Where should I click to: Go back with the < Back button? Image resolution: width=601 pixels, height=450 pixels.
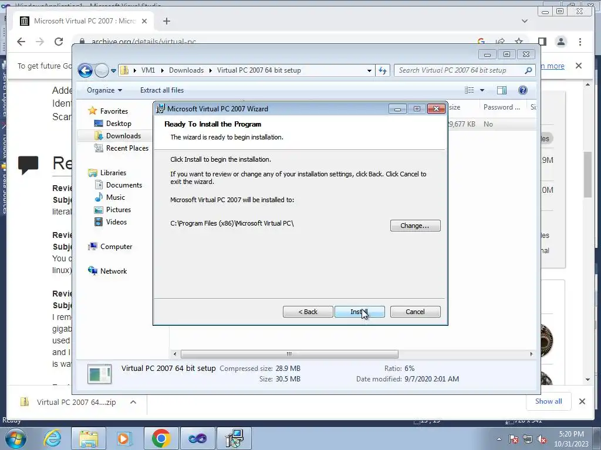click(x=308, y=312)
